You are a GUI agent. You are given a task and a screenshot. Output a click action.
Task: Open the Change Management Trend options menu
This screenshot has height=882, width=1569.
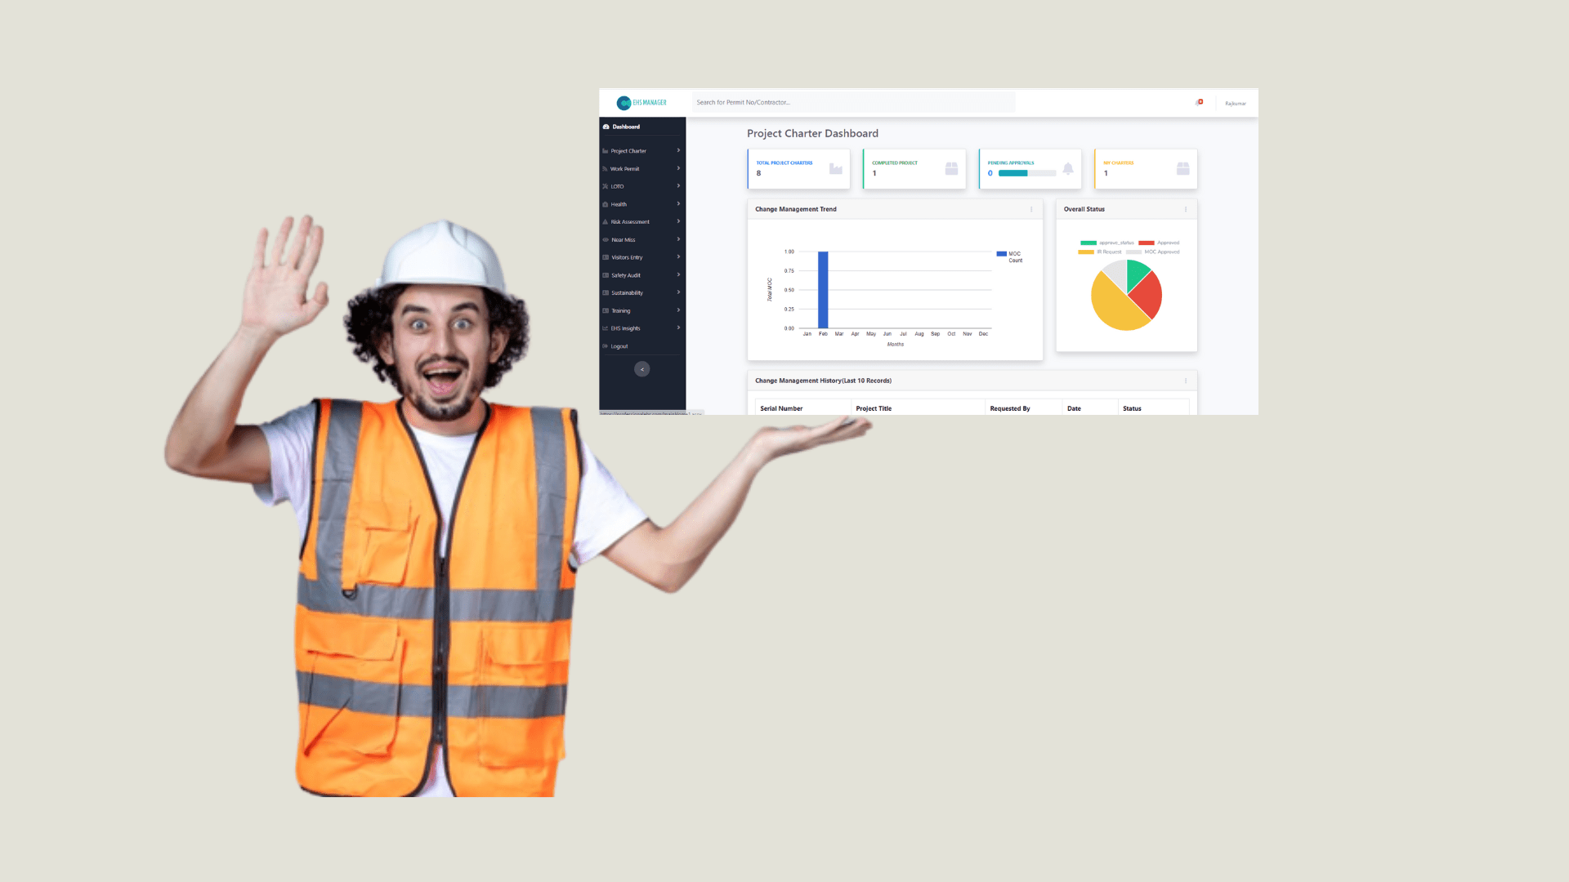pos(1031,210)
